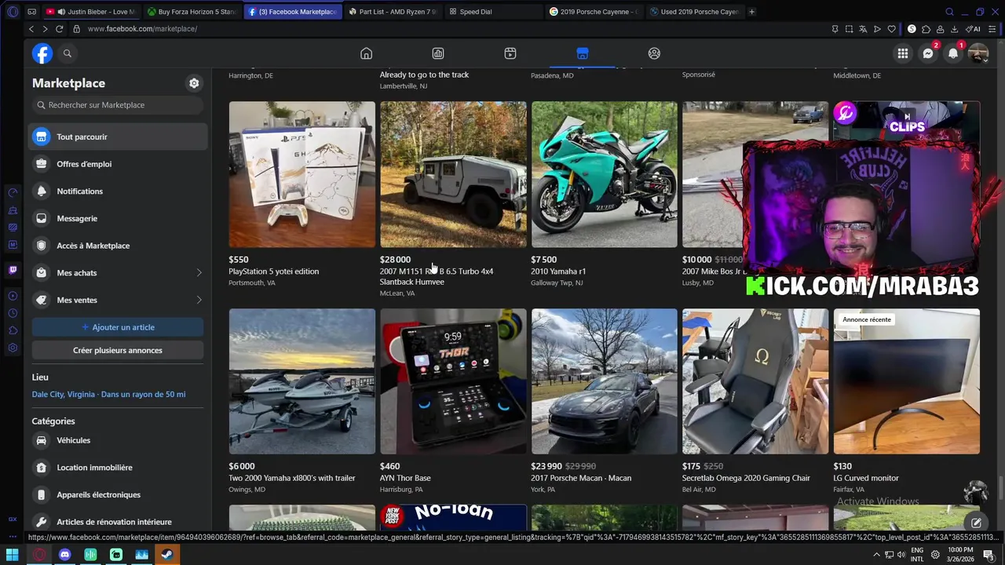The width and height of the screenshot is (1005, 565).
Task: Go to Facebook Home feed icon
Action: click(x=366, y=53)
